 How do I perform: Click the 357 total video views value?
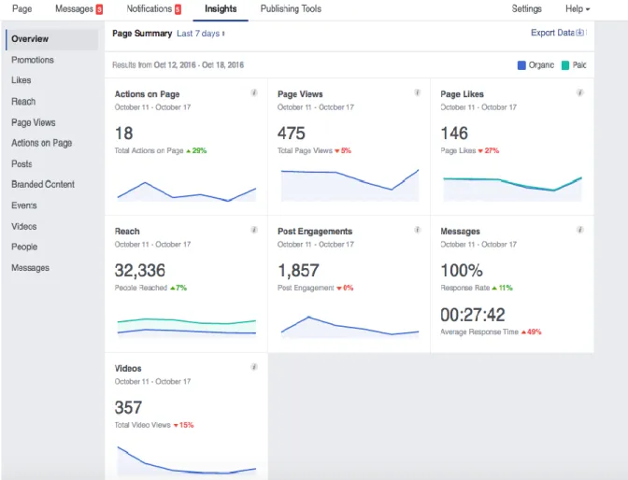[x=128, y=408]
